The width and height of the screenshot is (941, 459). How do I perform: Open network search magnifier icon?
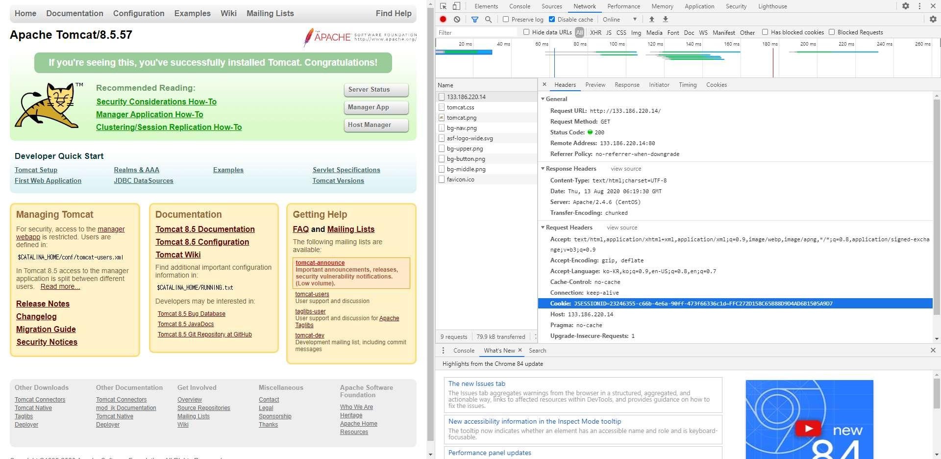click(488, 19)
